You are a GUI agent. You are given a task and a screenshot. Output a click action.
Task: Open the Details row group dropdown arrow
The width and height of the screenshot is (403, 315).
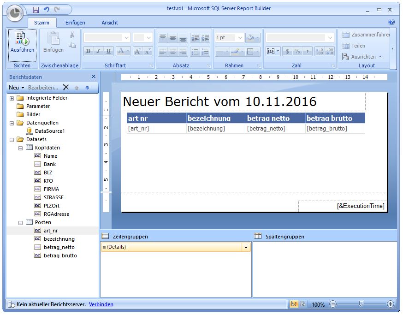click(x=246, y=248)
